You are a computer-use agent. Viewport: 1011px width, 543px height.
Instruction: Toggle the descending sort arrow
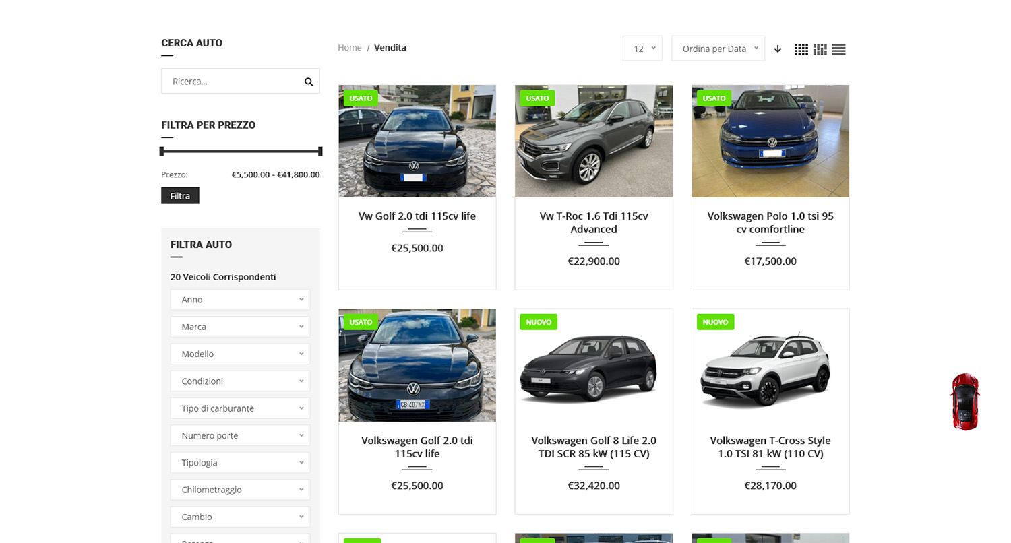click(778, 49)
